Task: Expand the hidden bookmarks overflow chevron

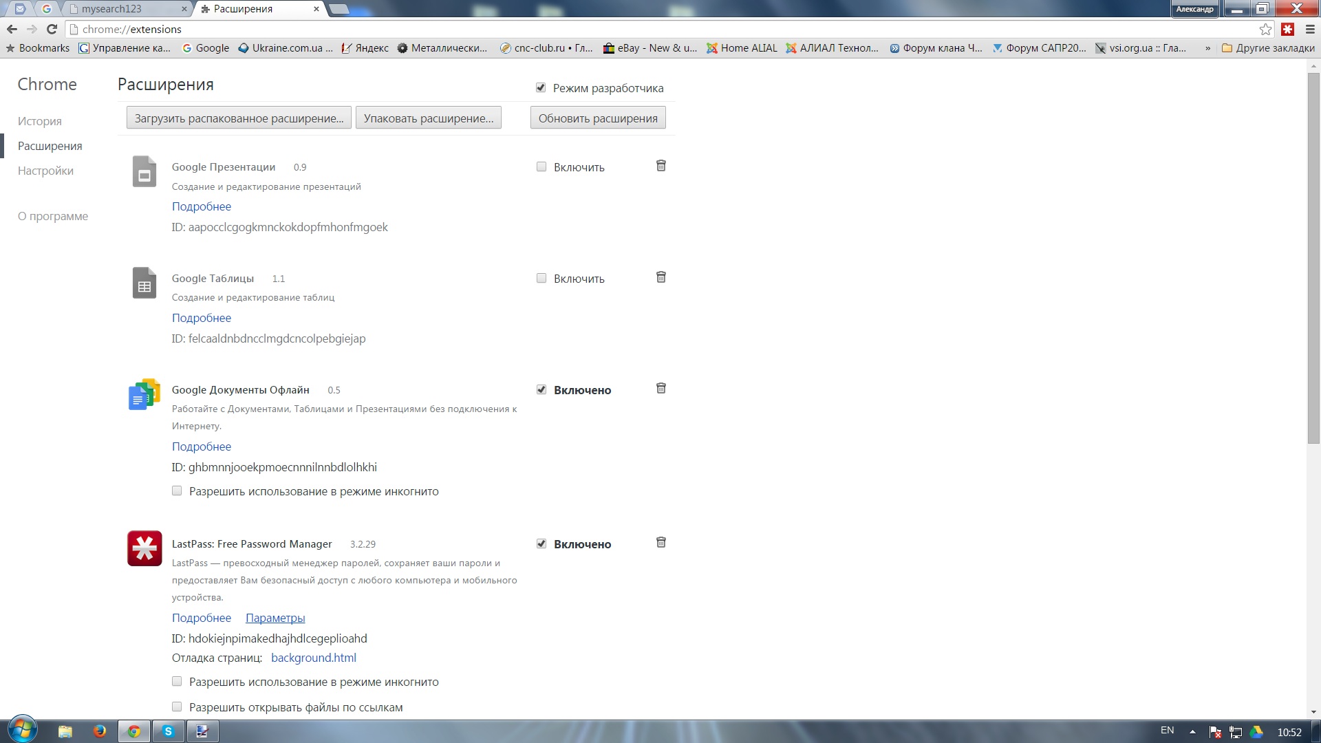Action: click(x=1207, y=48)
